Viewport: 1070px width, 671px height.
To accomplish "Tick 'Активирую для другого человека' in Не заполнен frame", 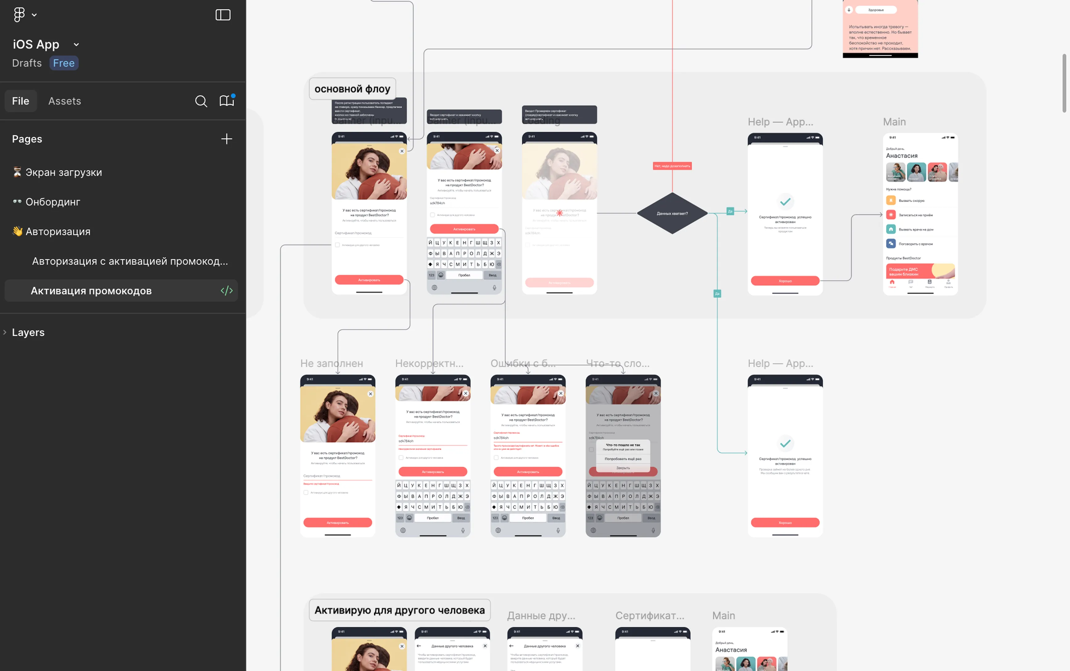I will pos(306,492).
